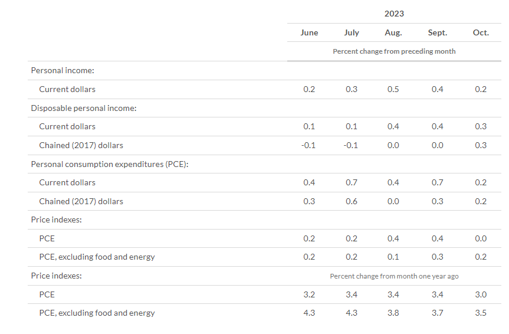Click Current dollars label under Personal income
Image resolution: width=509 pixels, height=334 pixels.
[x=67, y=89]
